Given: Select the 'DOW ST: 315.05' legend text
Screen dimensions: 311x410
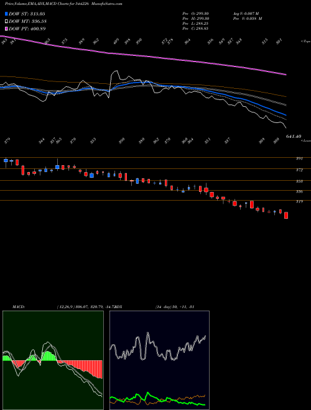Looking at the screenshot, I should (27, 14).
